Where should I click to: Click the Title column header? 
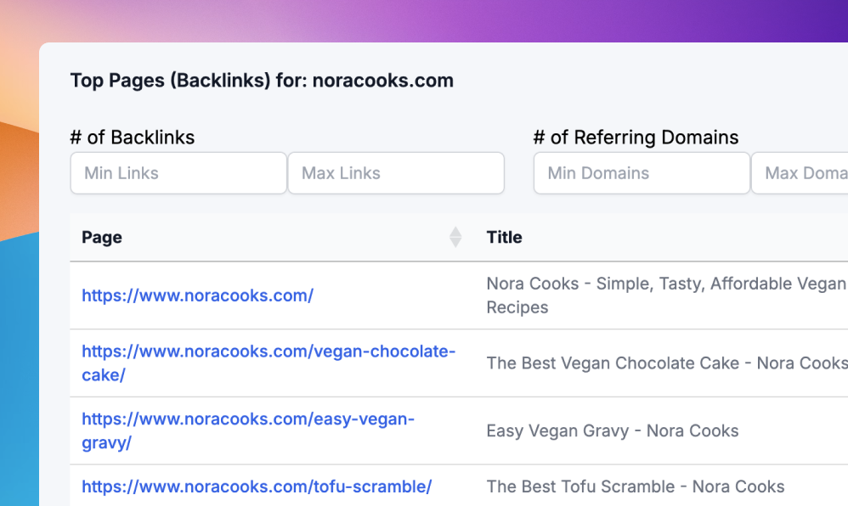pyautogui.click(x=504, y=238)
